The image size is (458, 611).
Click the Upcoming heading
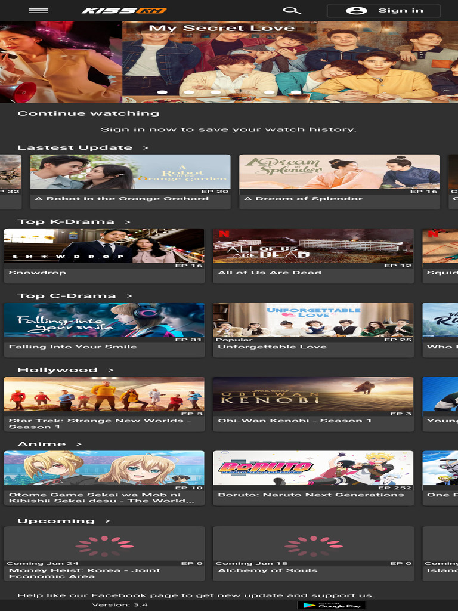click(56, 521)
